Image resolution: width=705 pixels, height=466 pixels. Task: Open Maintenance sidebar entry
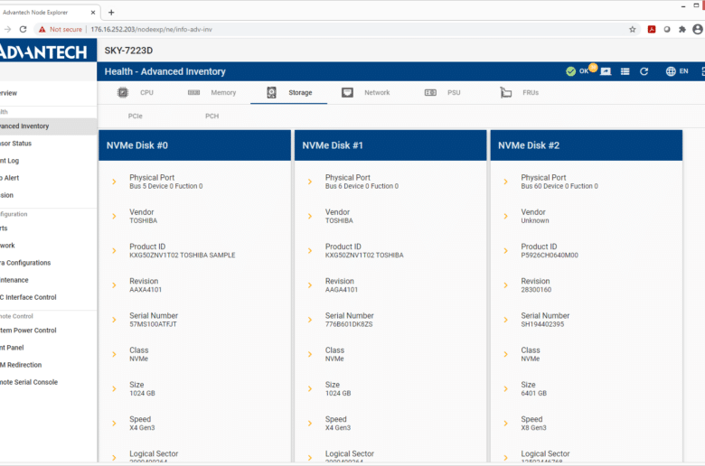(x=48, y=280)
